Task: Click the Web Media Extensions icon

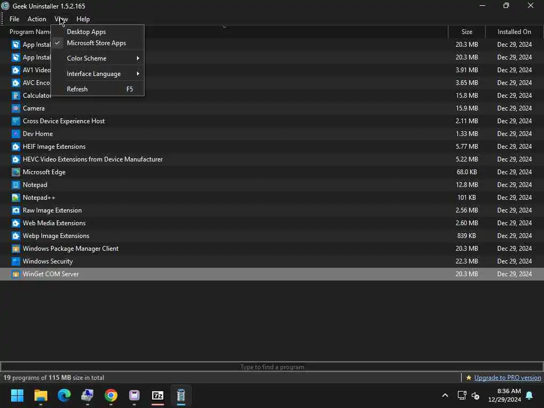Action: tap(15, 223)
